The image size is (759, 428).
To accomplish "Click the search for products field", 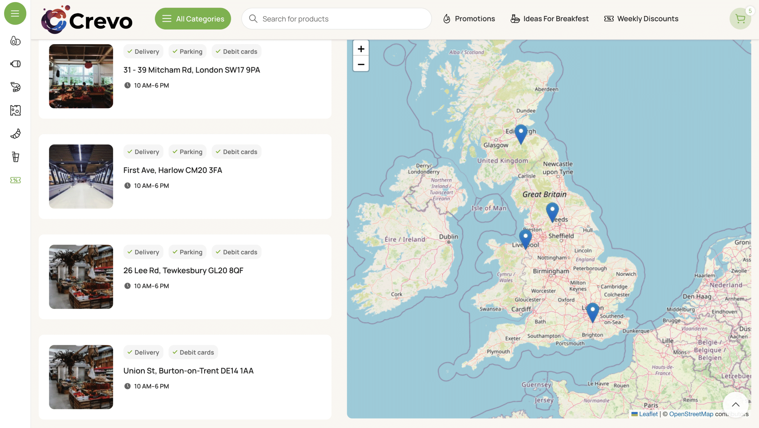I will (337, 19).
